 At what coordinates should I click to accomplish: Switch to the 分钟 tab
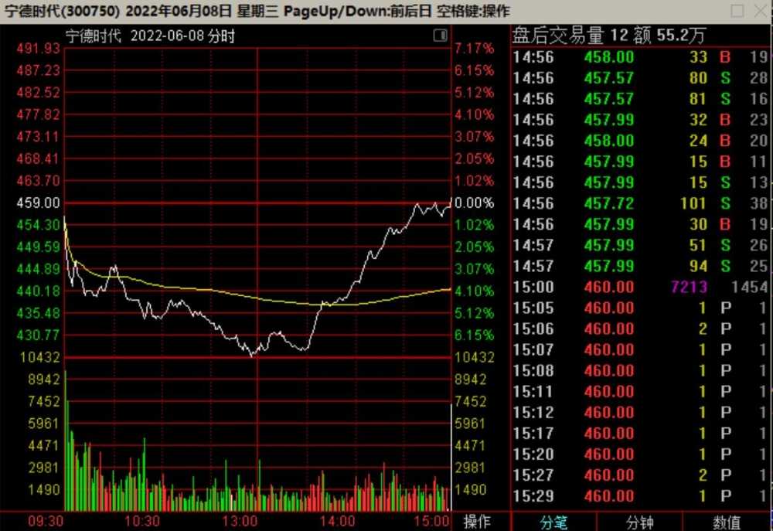(639, 522)
